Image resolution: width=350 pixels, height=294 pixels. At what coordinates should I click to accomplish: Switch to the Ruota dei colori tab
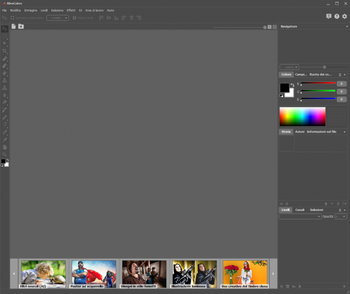[x=320, y=75]
